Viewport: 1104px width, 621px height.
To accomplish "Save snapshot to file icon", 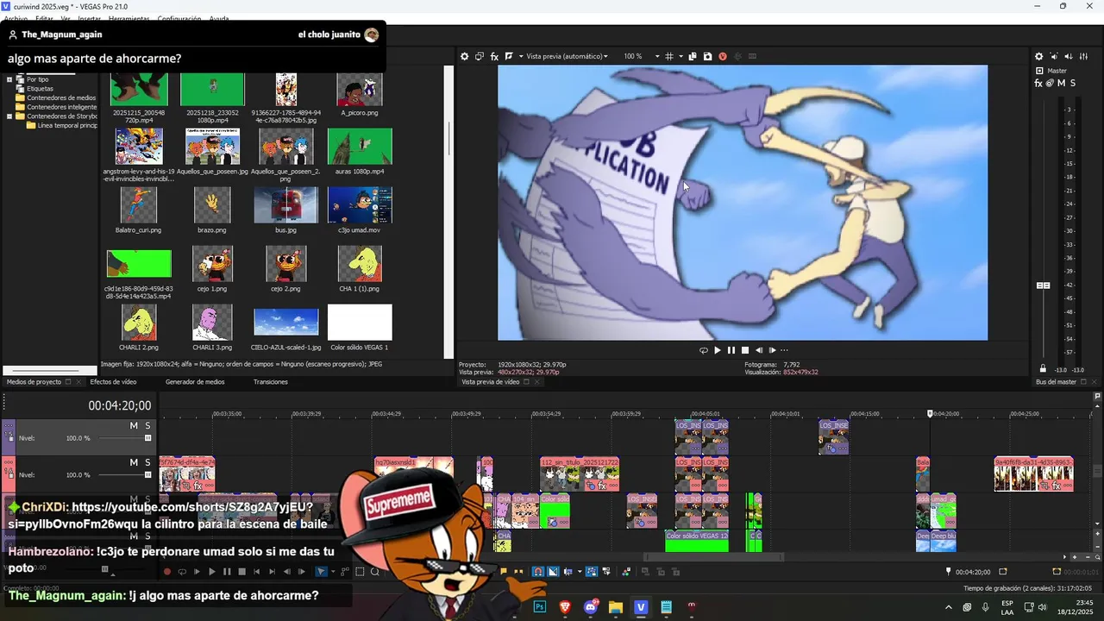I will pyautogui.click(x=707, y=56).
